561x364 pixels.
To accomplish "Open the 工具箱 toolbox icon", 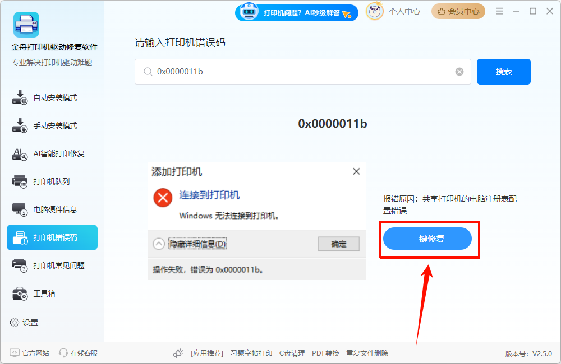I will (19, 293).
